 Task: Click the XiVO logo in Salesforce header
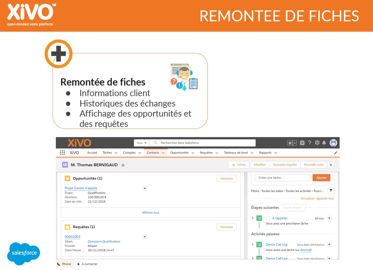79,143
